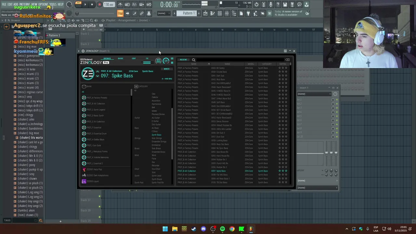Toggle PAT/SONG mode switch
The image size is (416, 234).
point(78,4)
